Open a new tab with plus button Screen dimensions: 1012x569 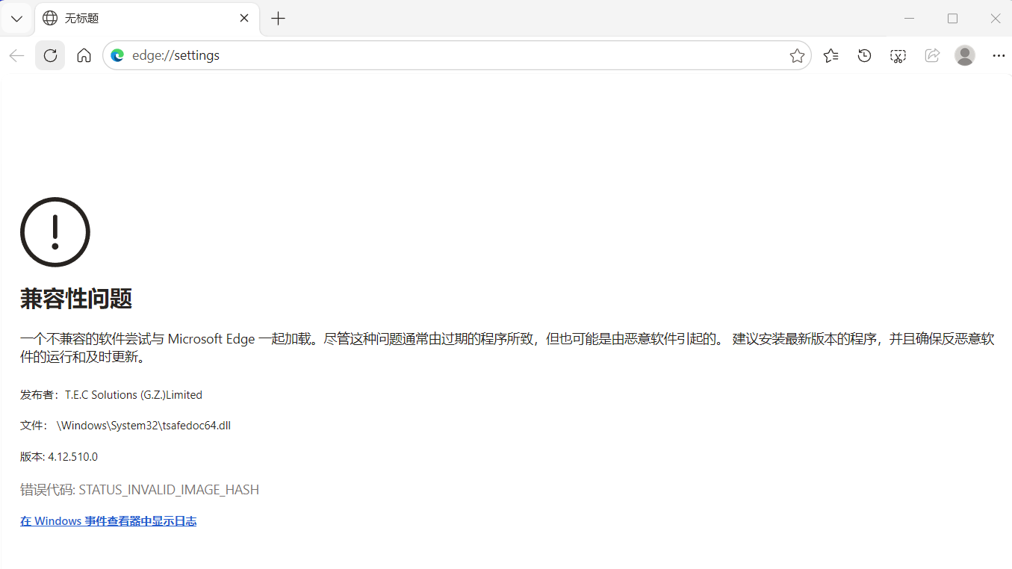tap(278, 19)
